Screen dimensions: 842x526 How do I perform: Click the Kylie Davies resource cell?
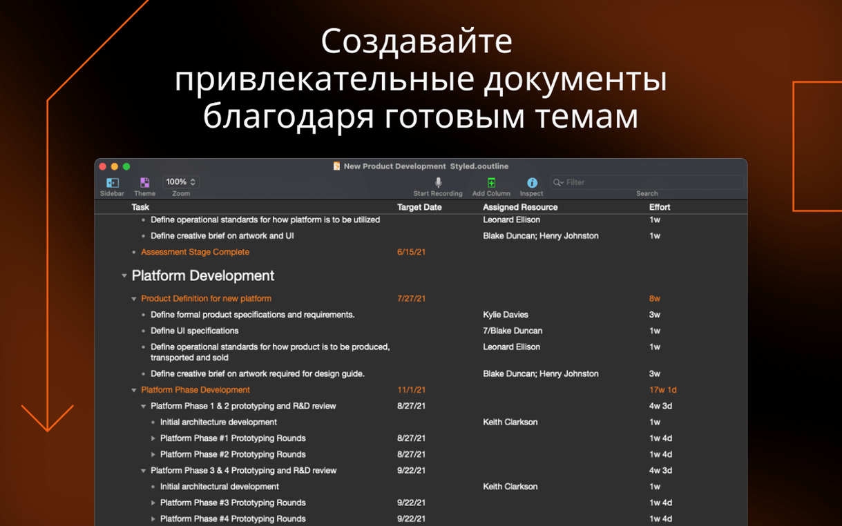tap(505, 315)
